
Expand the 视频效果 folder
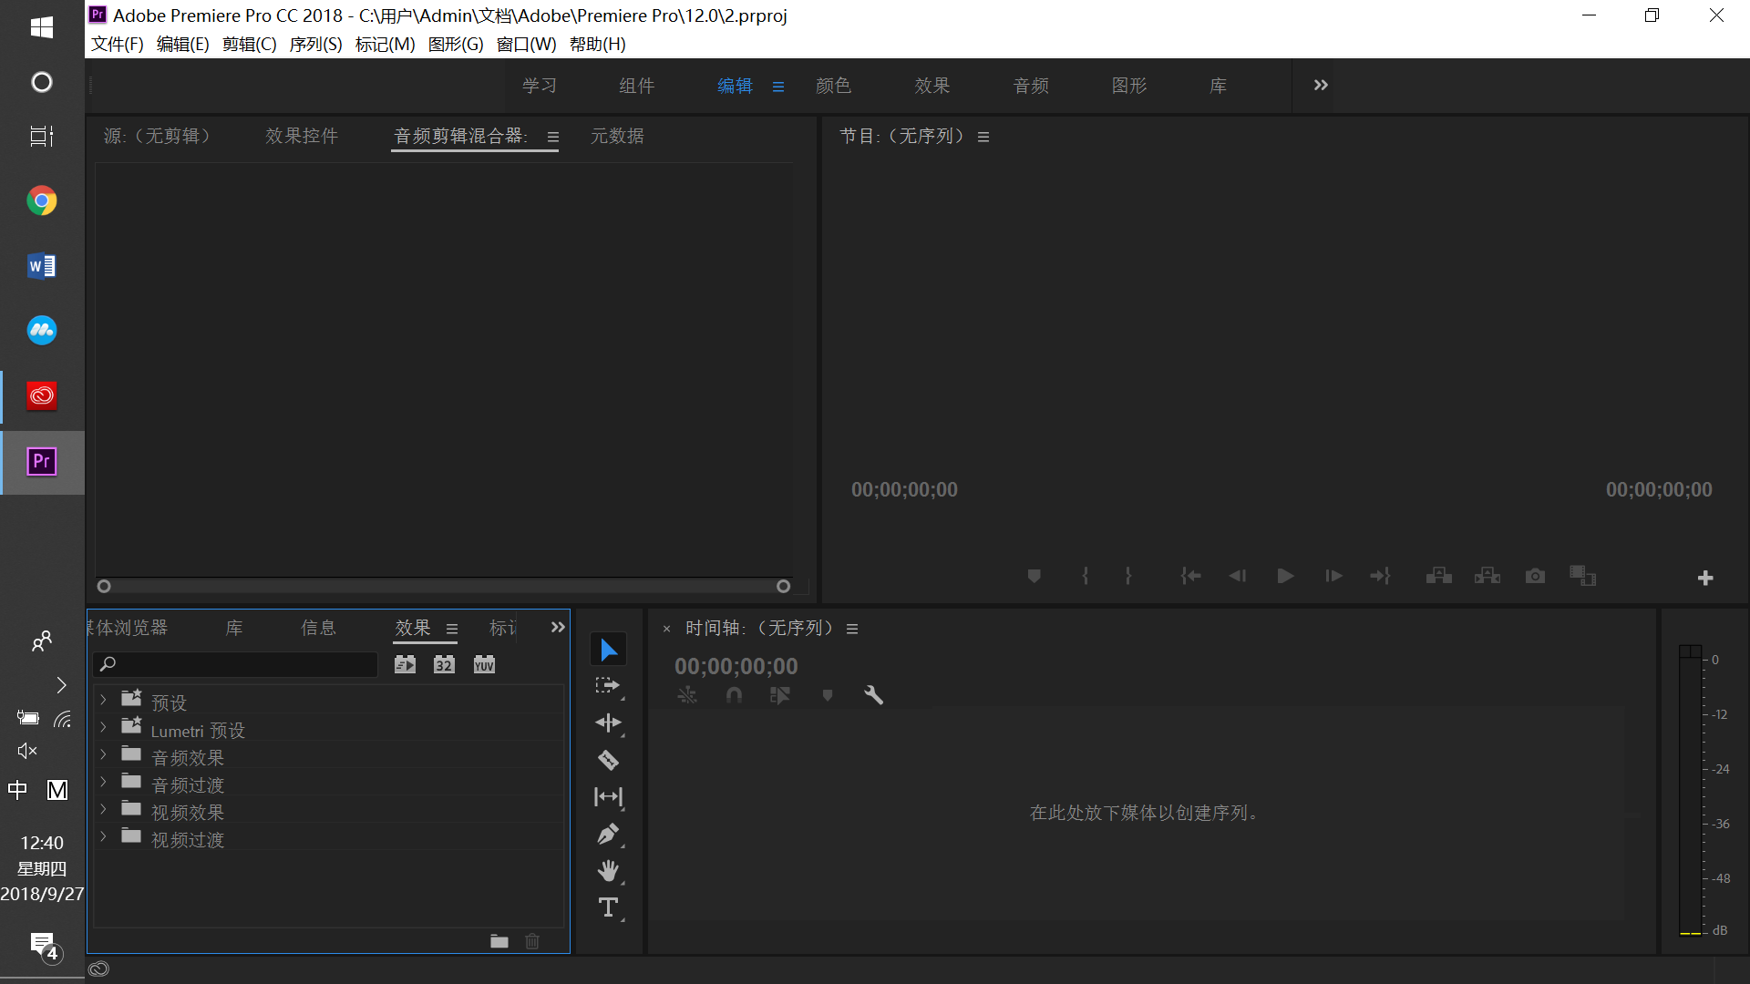click(103, 809)
